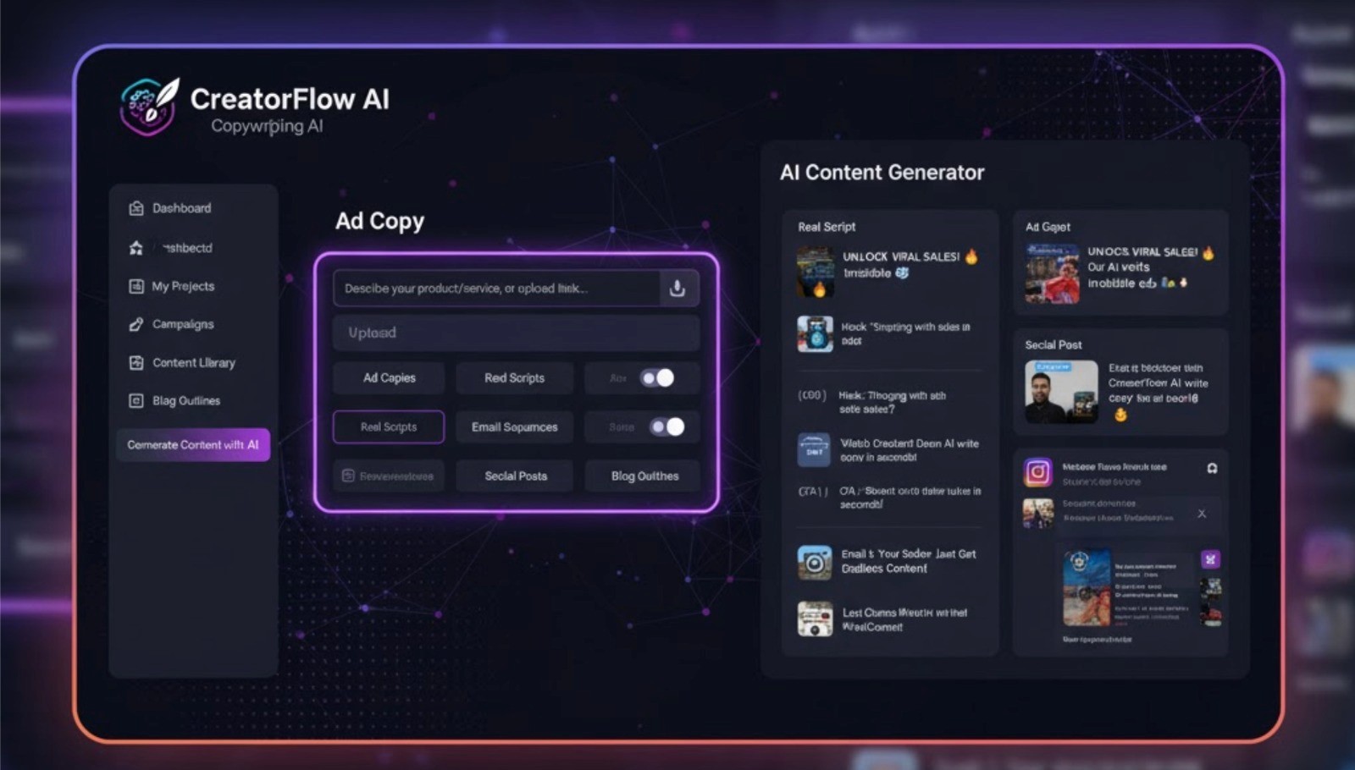Click the 'Vlatsb Creotert Deon AI wite' item icon

point(814,450)
